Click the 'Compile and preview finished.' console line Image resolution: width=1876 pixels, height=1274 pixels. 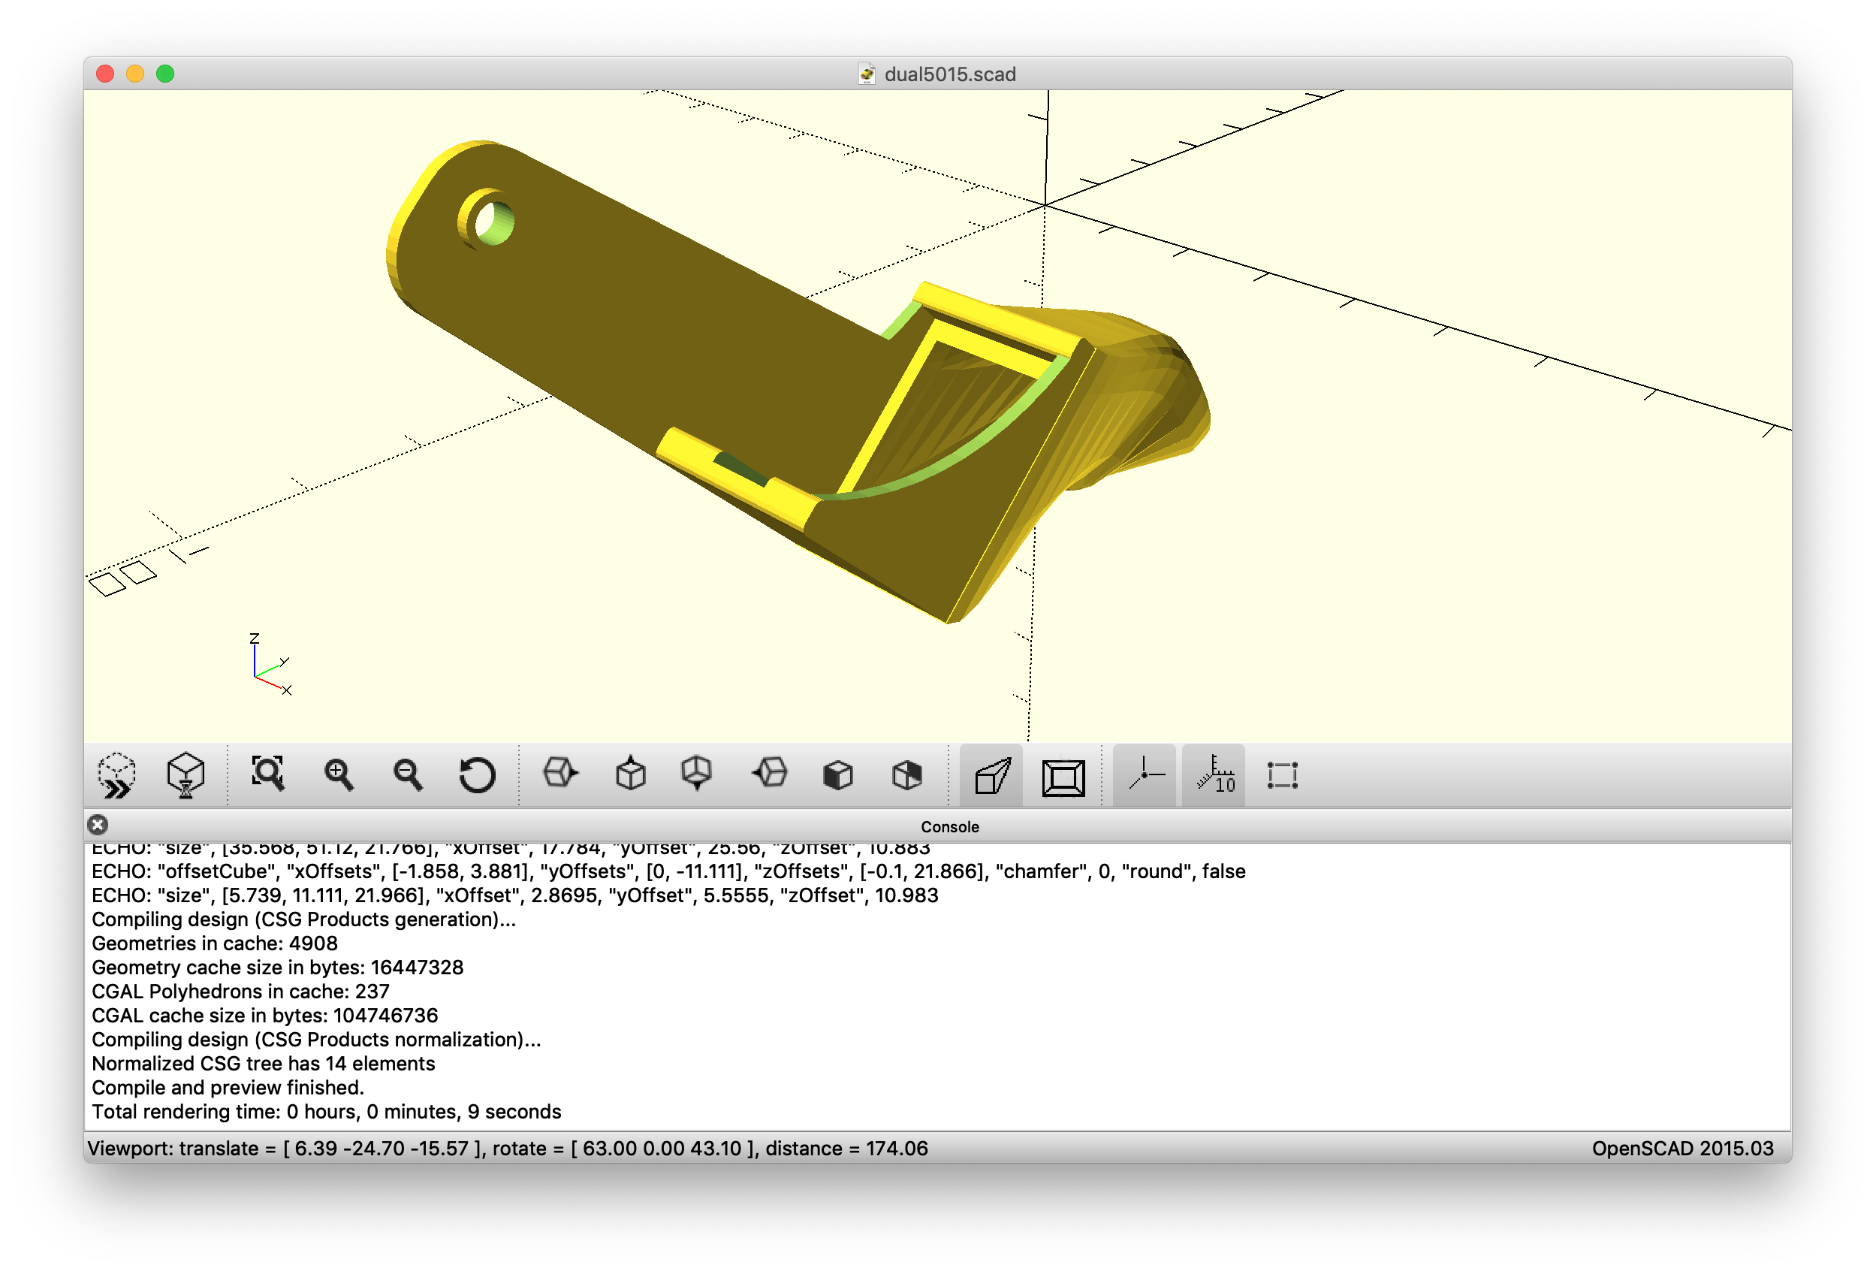coord(228,1088)
